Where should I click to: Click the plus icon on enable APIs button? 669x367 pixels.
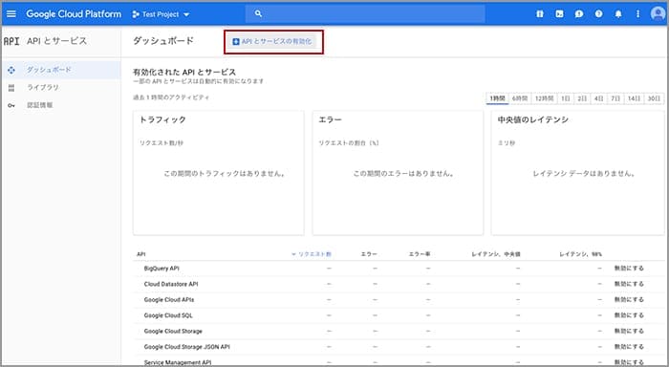click(236, 42)
